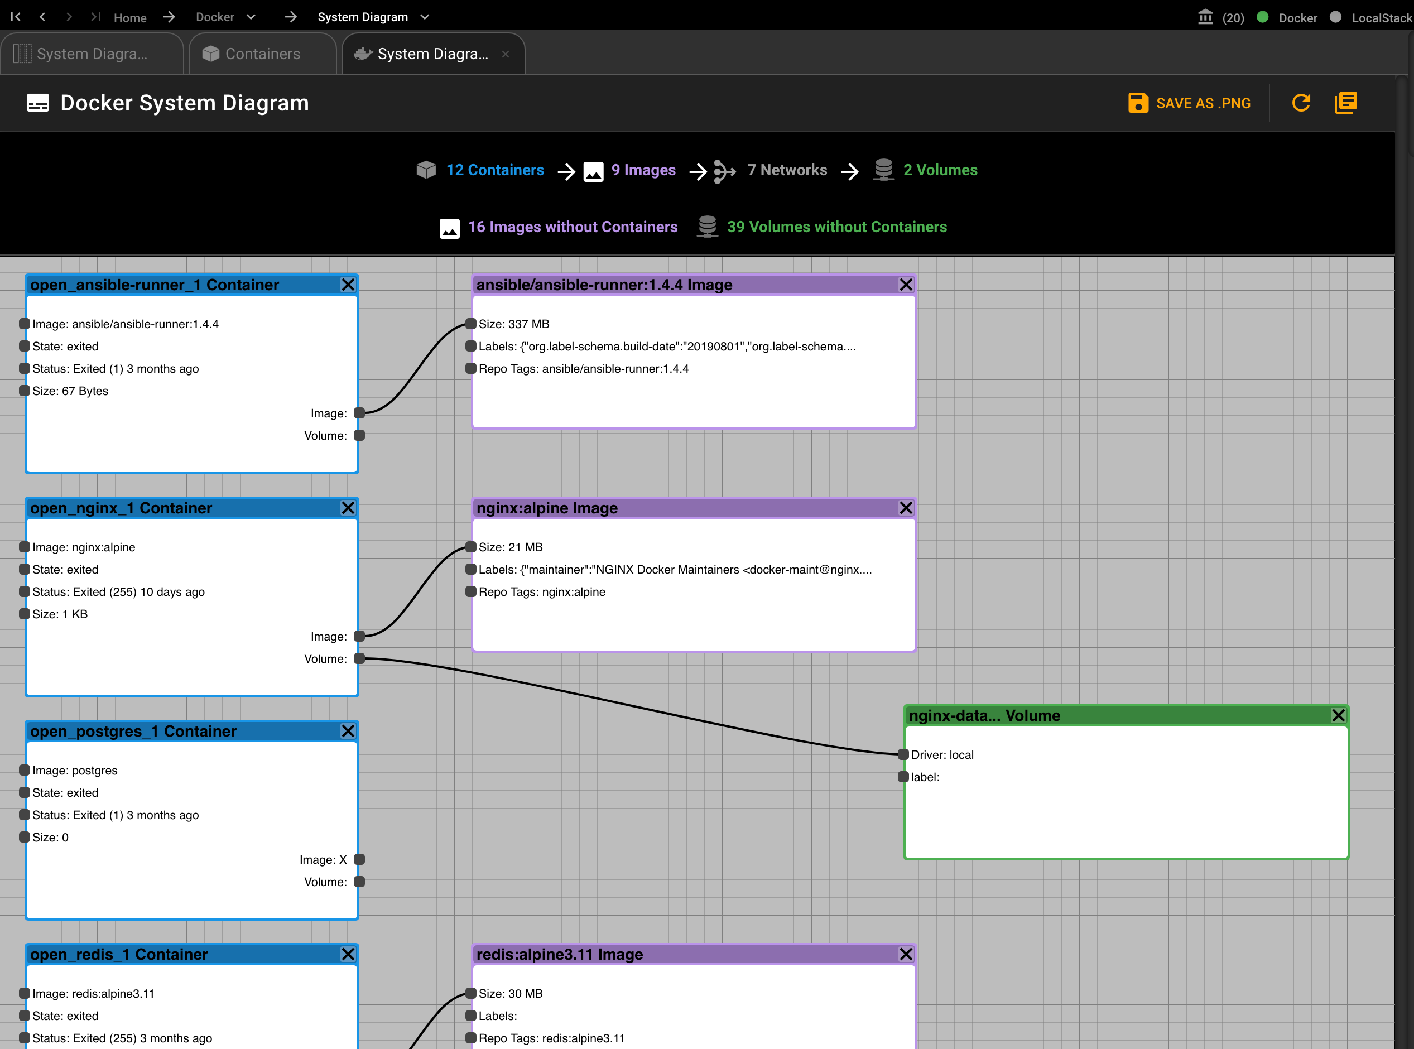Click 'Size: 67 Bytes' text
This screenshot has height=1049, width=1414.
pyautogui.click(x=70, y=391)
